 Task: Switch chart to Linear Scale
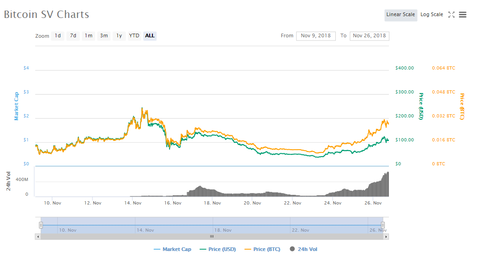[400, 15]
